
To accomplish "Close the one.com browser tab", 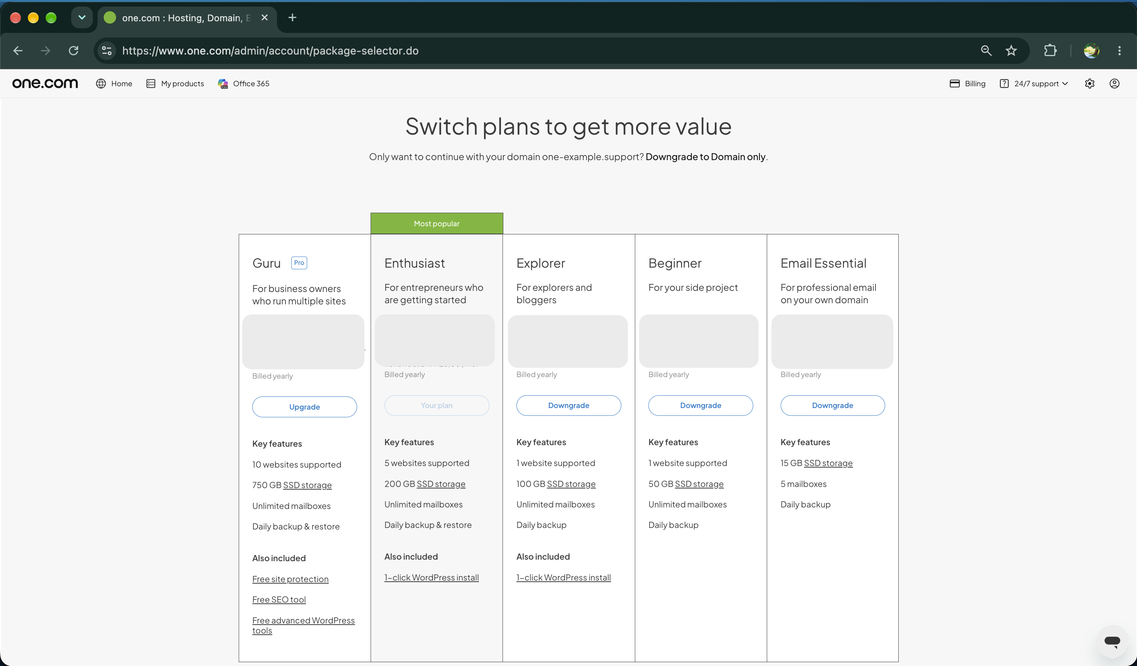I will click(x=265, y=17).
